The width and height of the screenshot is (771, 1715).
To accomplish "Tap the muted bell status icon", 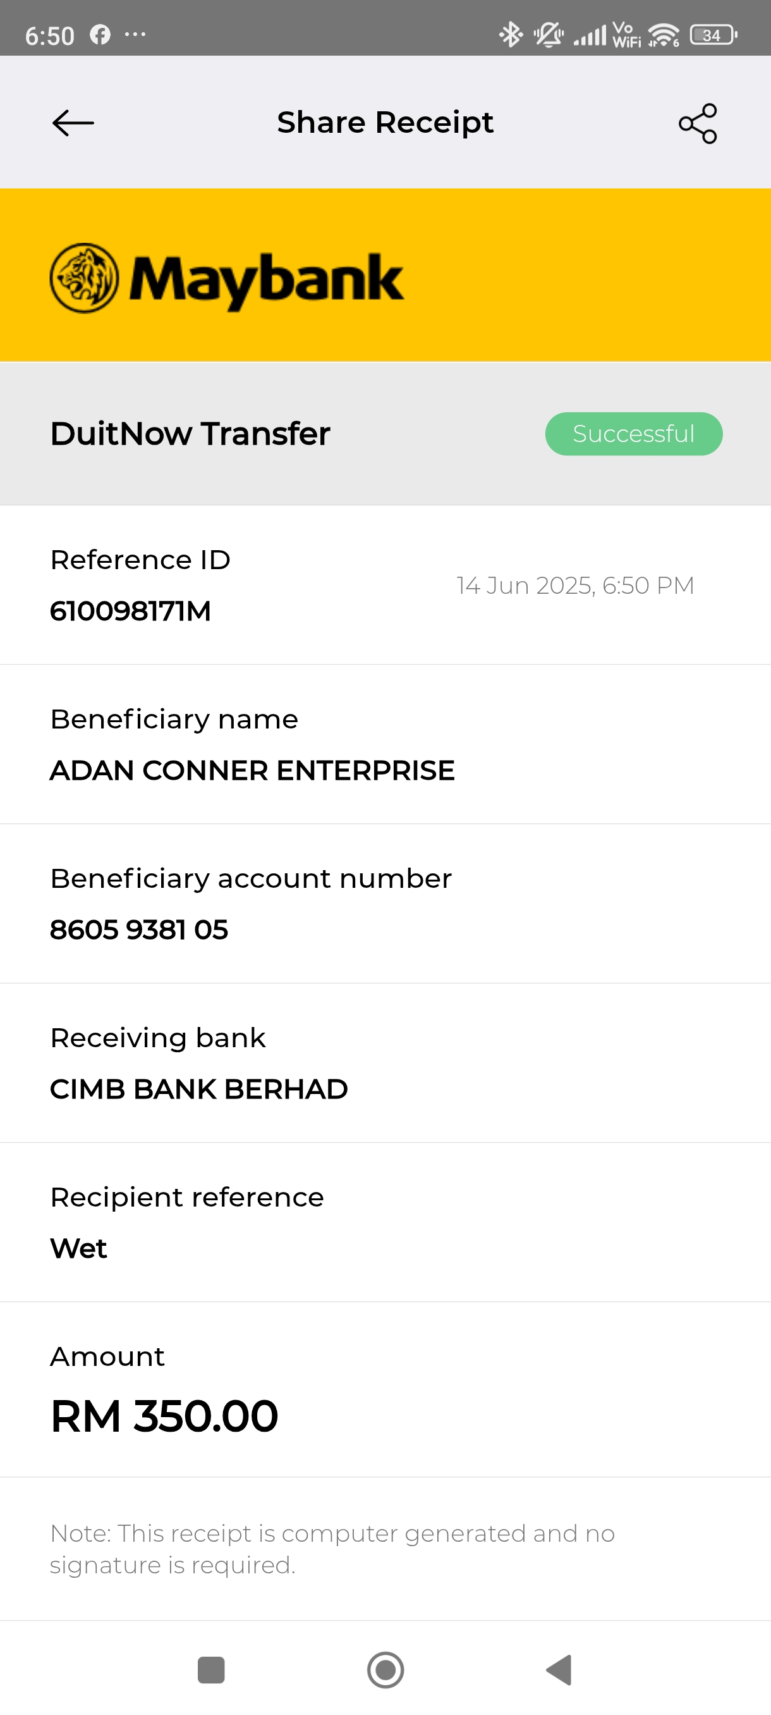I will coord(549,35).
